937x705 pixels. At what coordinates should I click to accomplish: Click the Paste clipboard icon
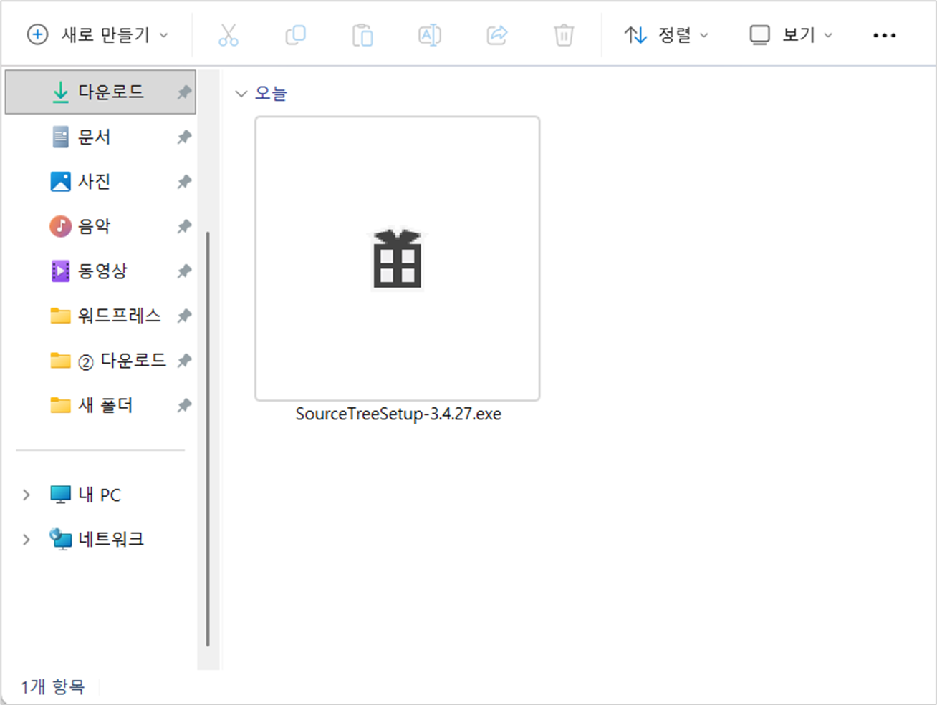coord(362,34)
